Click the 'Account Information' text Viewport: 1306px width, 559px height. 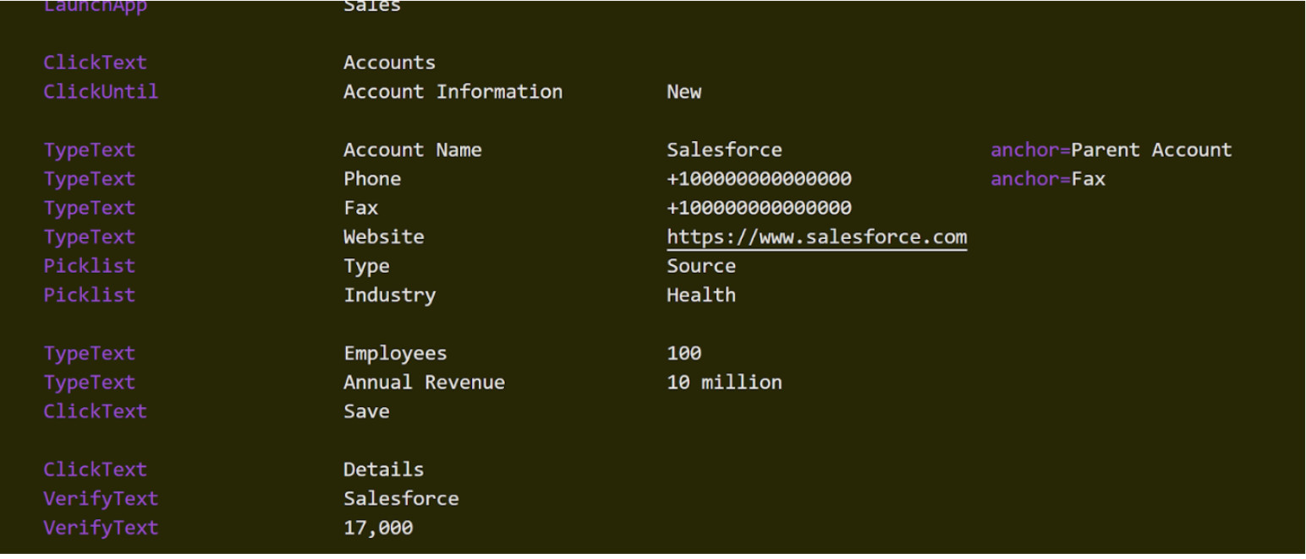pos(453,91)
